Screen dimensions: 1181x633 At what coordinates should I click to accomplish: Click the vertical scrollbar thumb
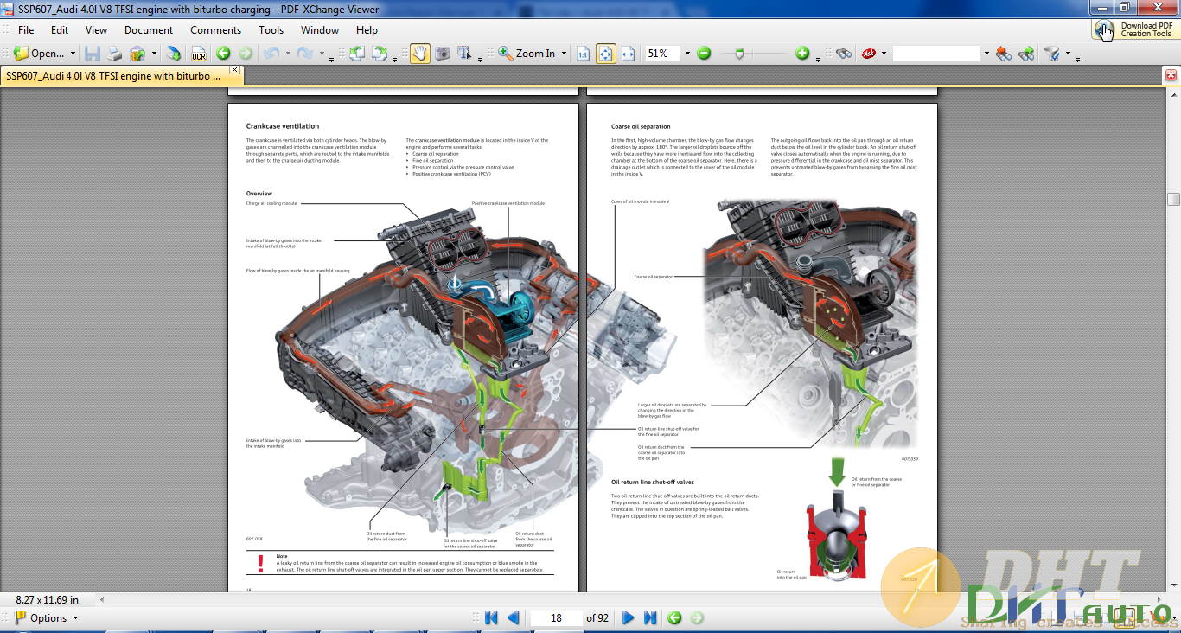coord(1173,199)
